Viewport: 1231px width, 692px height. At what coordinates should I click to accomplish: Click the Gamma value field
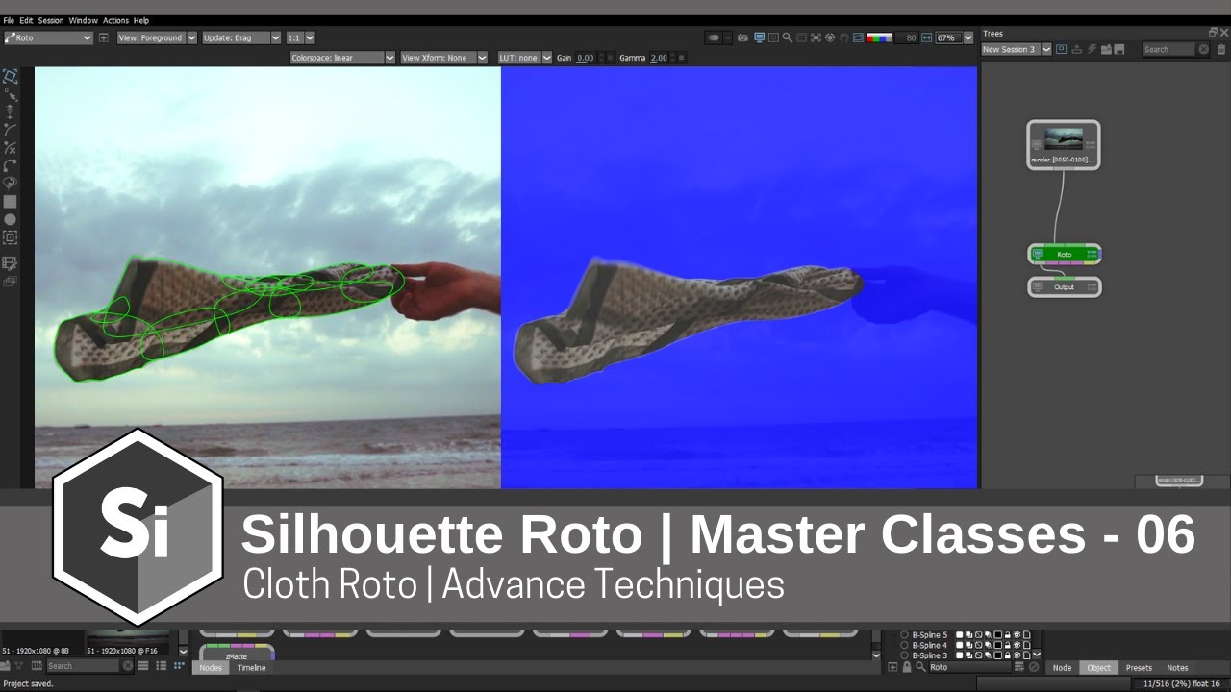(x=659, y=58)
